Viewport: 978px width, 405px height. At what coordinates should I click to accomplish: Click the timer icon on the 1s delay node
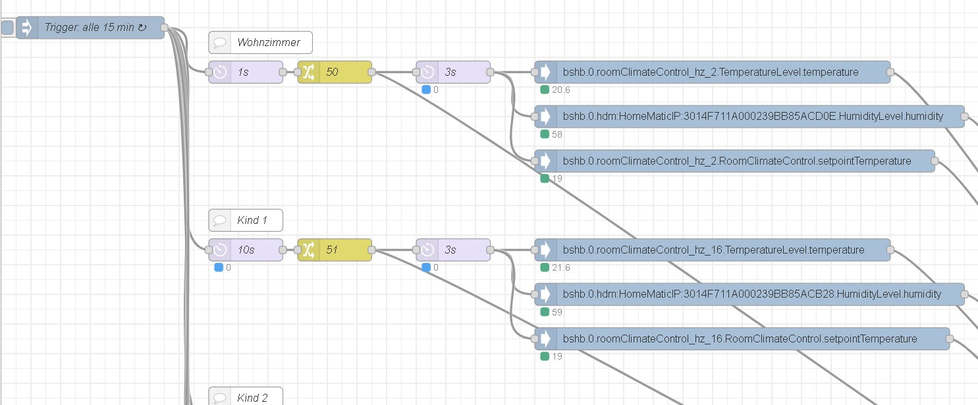(x=220, y=72)
